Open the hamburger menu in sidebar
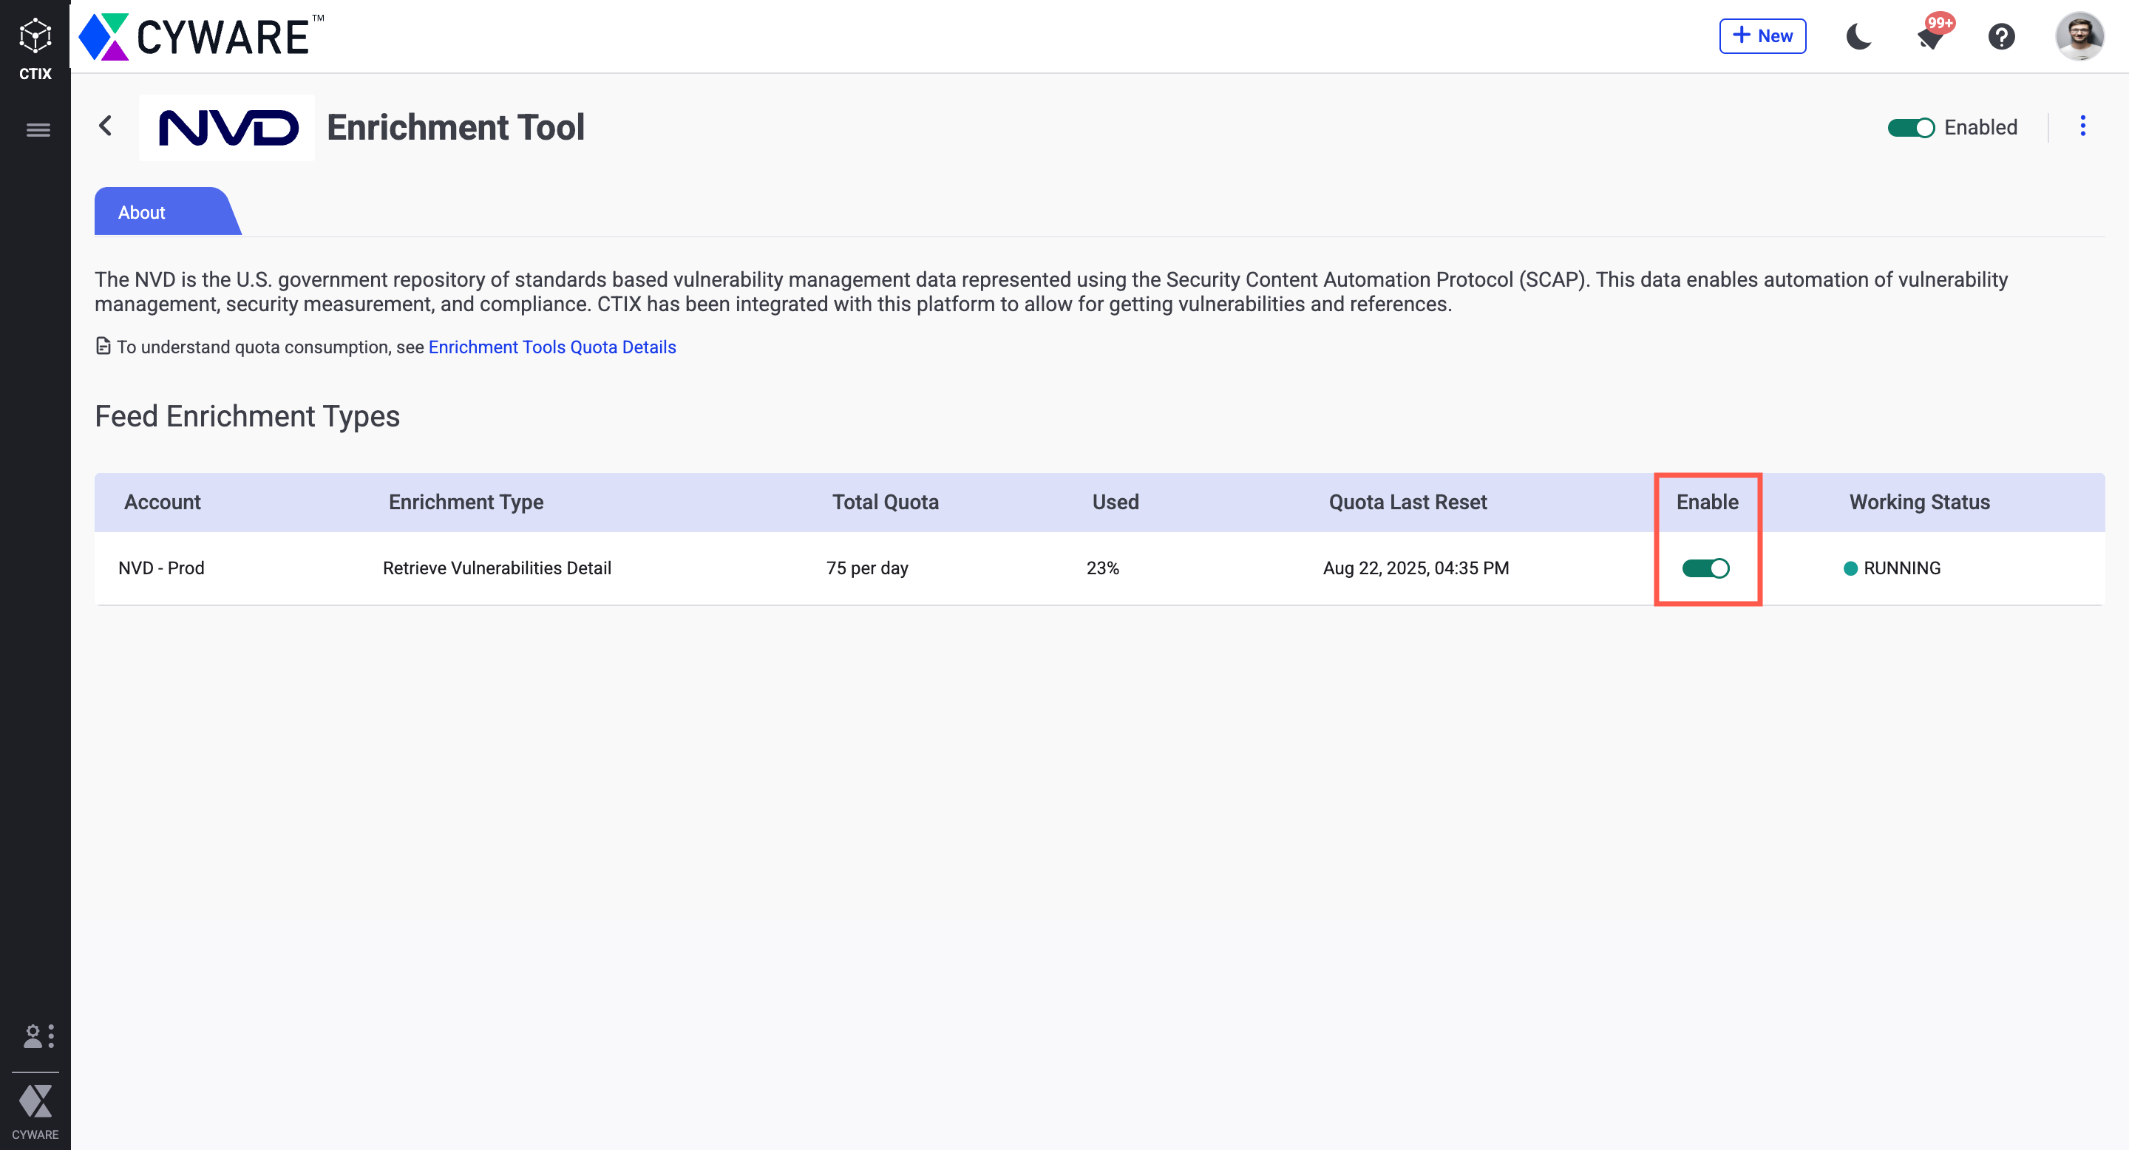The width and height of the screenshot is (2129, 1150). coord(38,129)
